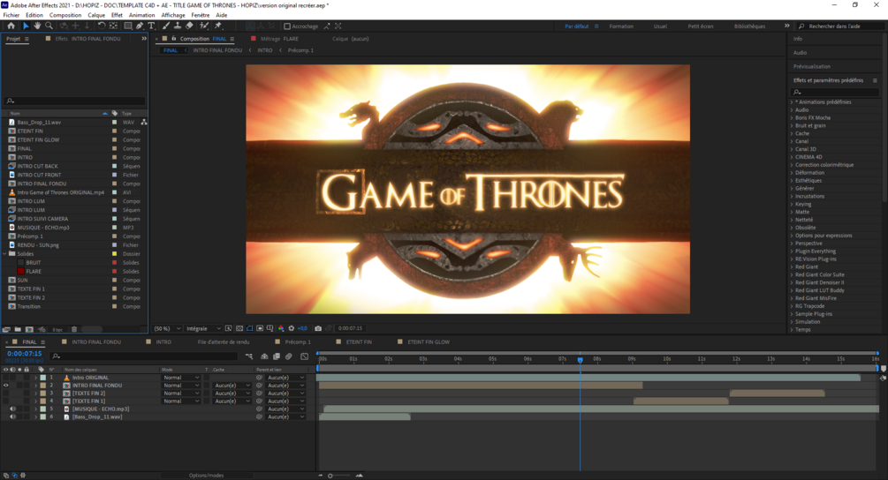Open the Intégrale resolution dropdown

click(x=202, y=328)
